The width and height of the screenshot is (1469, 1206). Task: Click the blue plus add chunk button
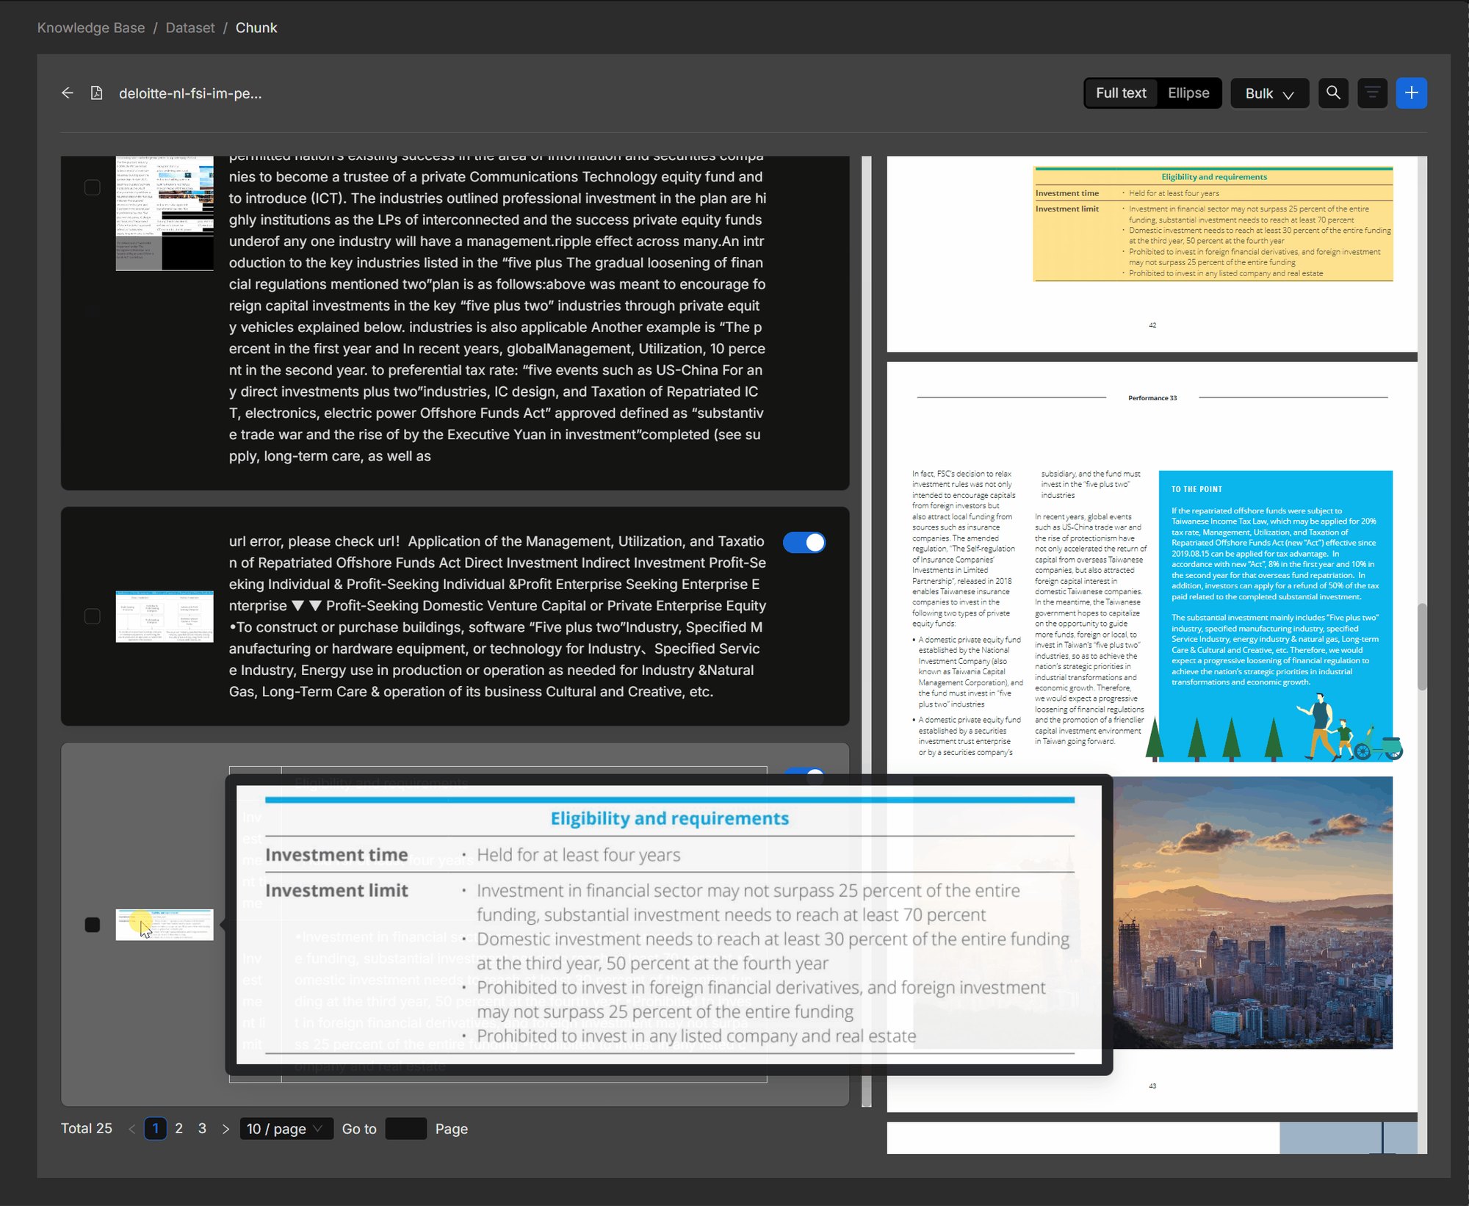(1411, 93)
